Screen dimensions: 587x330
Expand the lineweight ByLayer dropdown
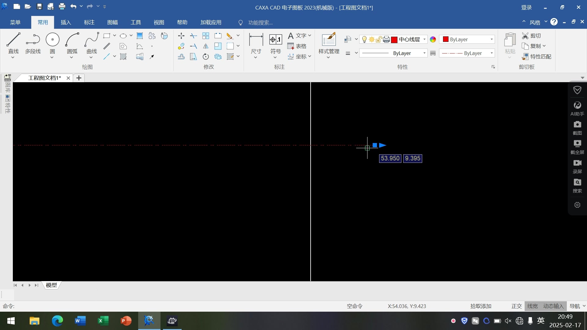click(424, 53)
